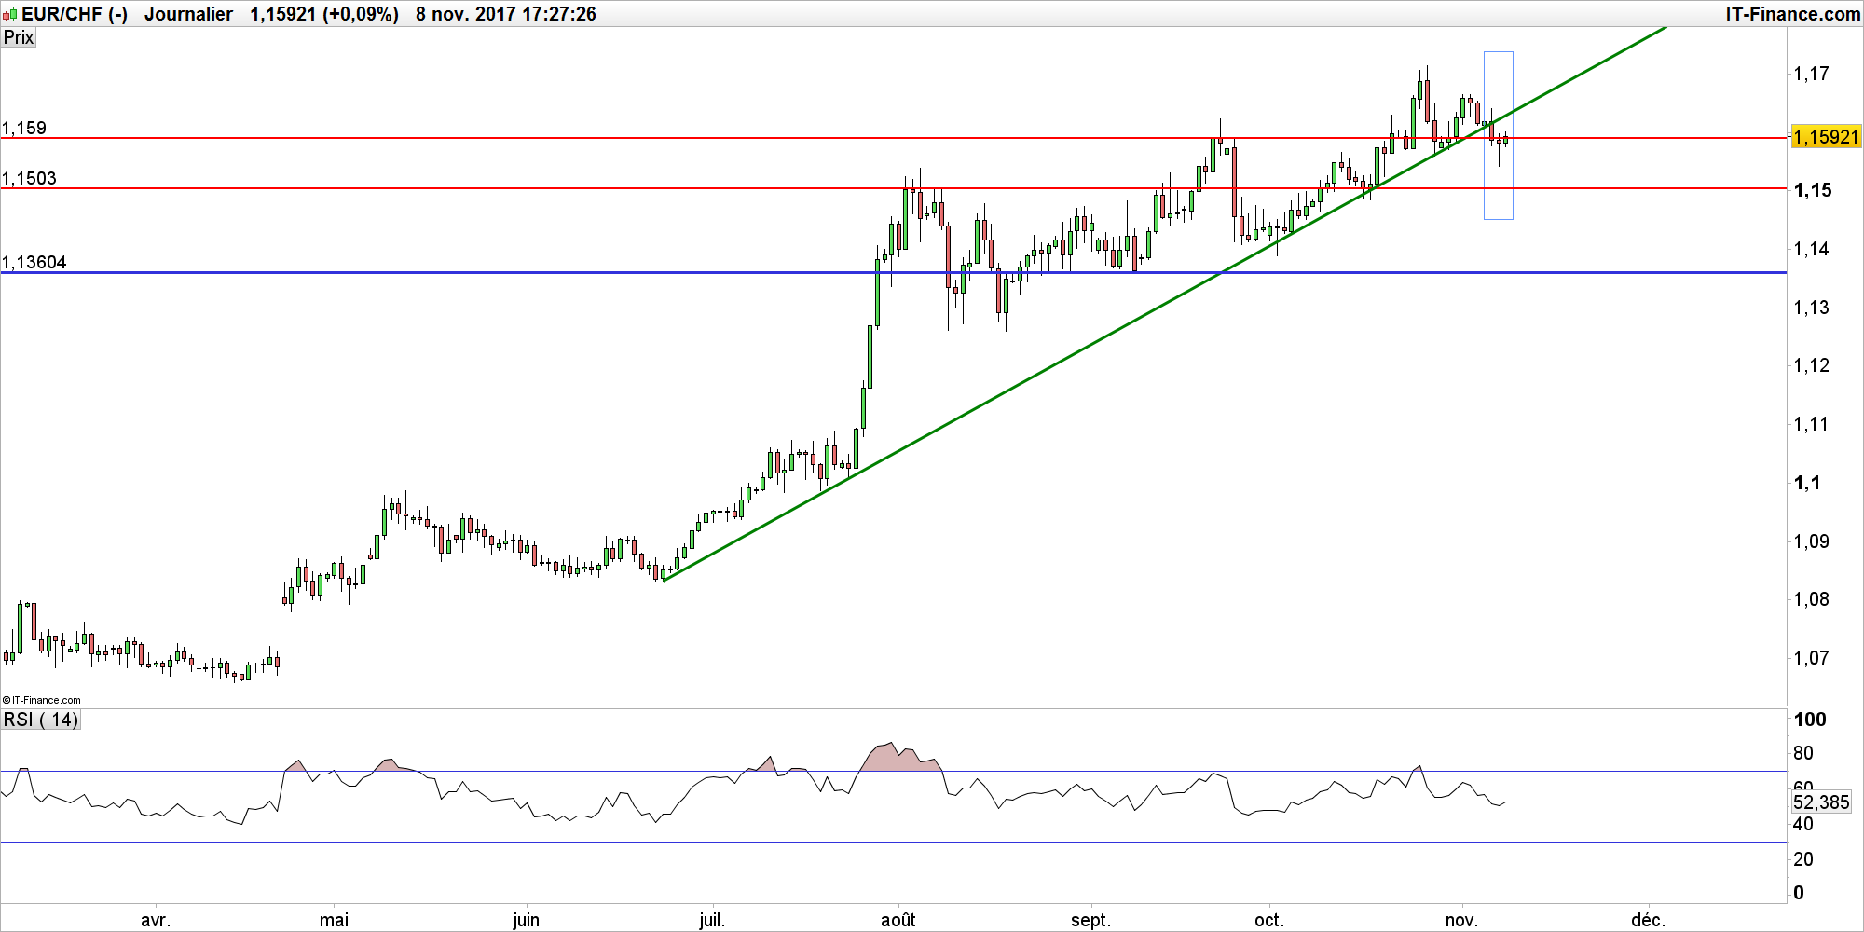Viewport: 1864px width, 932px height.
Task: Open the IT-Finance.com link at top right
Action: (x=1792, y=14)
